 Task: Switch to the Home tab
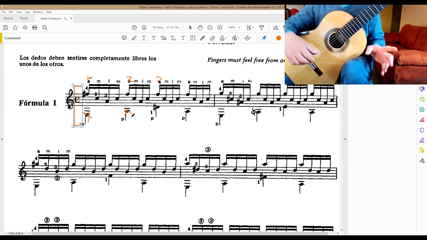pos(8,18)
